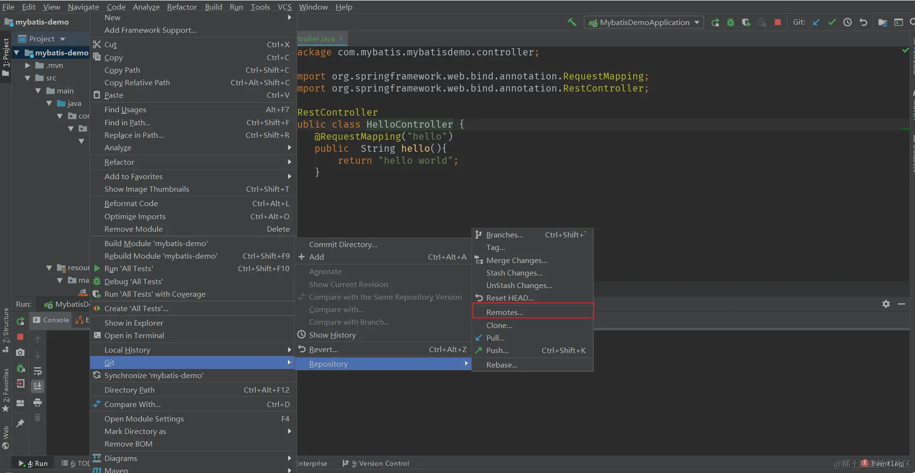The height and width of the screenshot is (473, 915).
Task: Hide the Run panel with the minus icon
Action: [902, 304]
